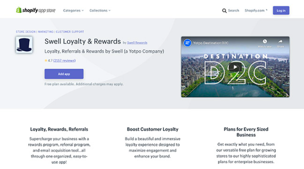Click the Watch later clock icon
304x169 pixels.
coord(265,41)
